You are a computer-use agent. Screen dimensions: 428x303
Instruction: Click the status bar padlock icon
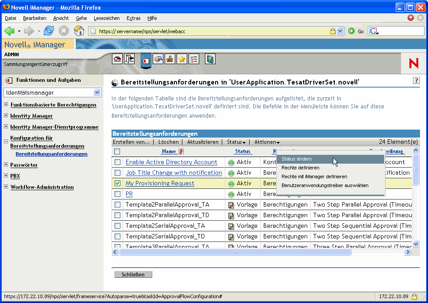(x=414, y=296)
